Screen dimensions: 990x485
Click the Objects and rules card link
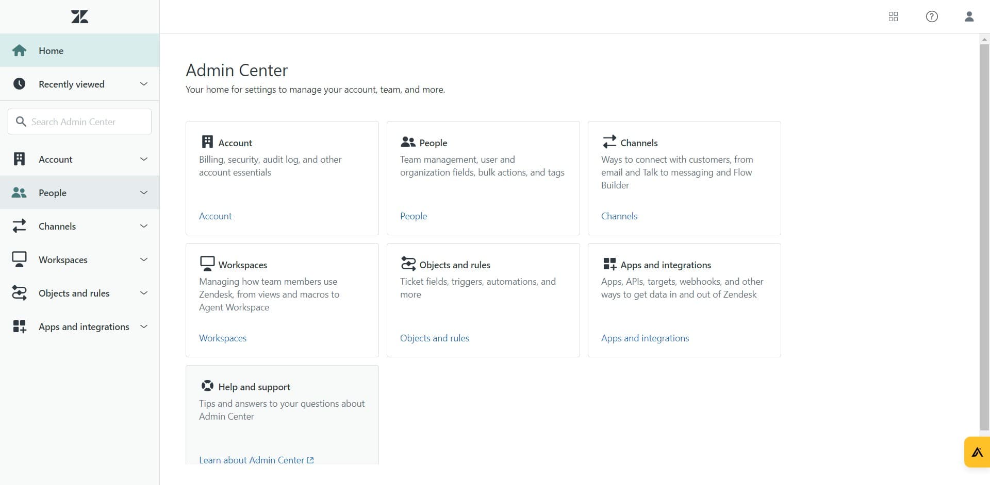click(x=434, y=338)
